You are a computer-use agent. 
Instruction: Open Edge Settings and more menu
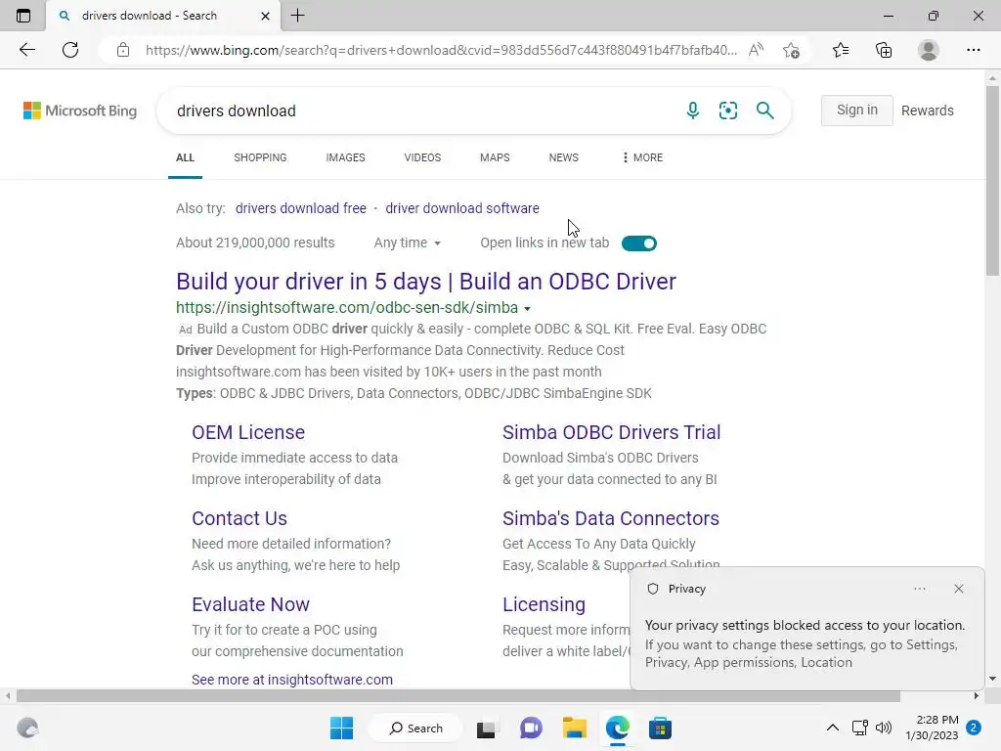click(x=973, y=50)
